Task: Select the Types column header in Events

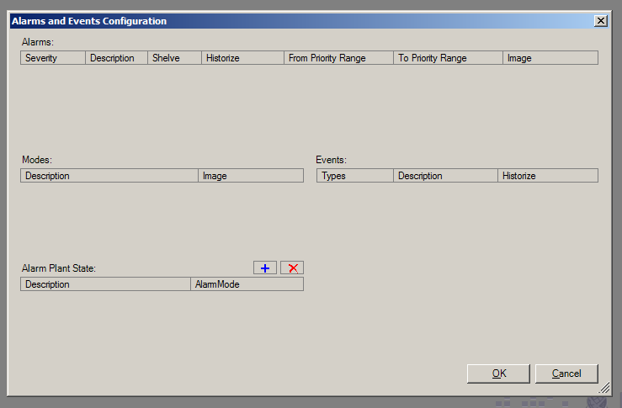Action: pos(354,176)
